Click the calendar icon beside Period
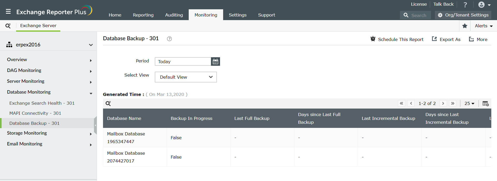The image size is (497, 181). pos(215,62)
